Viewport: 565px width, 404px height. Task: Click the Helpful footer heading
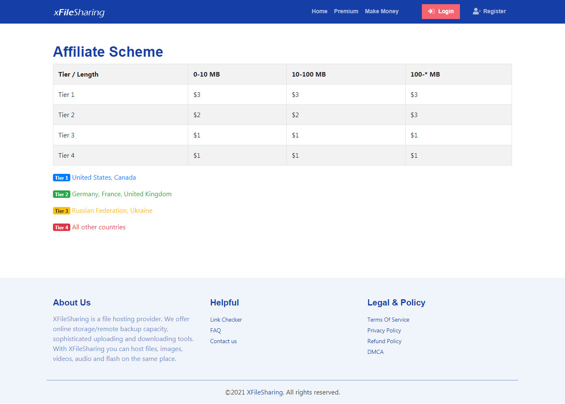pyautogui.click(x=225, y=303)
